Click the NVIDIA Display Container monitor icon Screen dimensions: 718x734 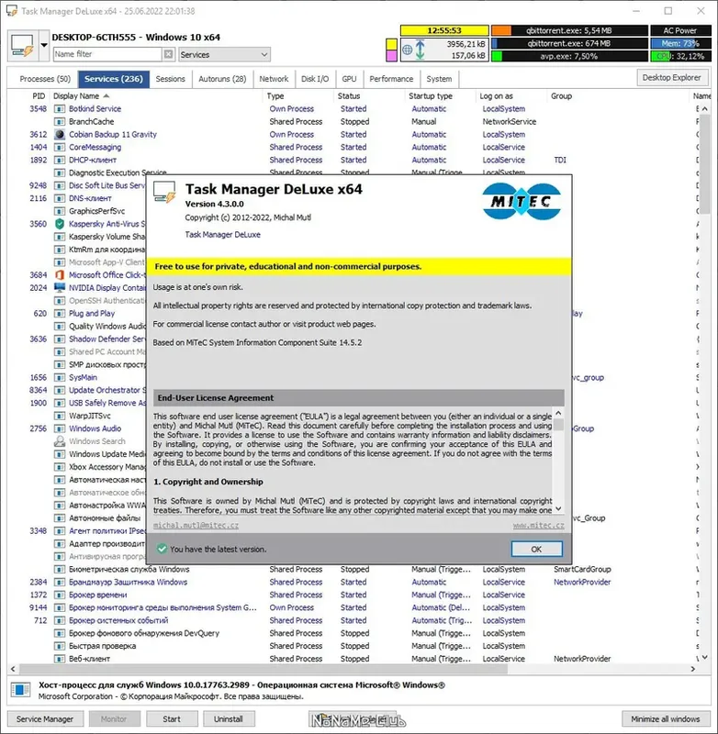click(60, 287)
